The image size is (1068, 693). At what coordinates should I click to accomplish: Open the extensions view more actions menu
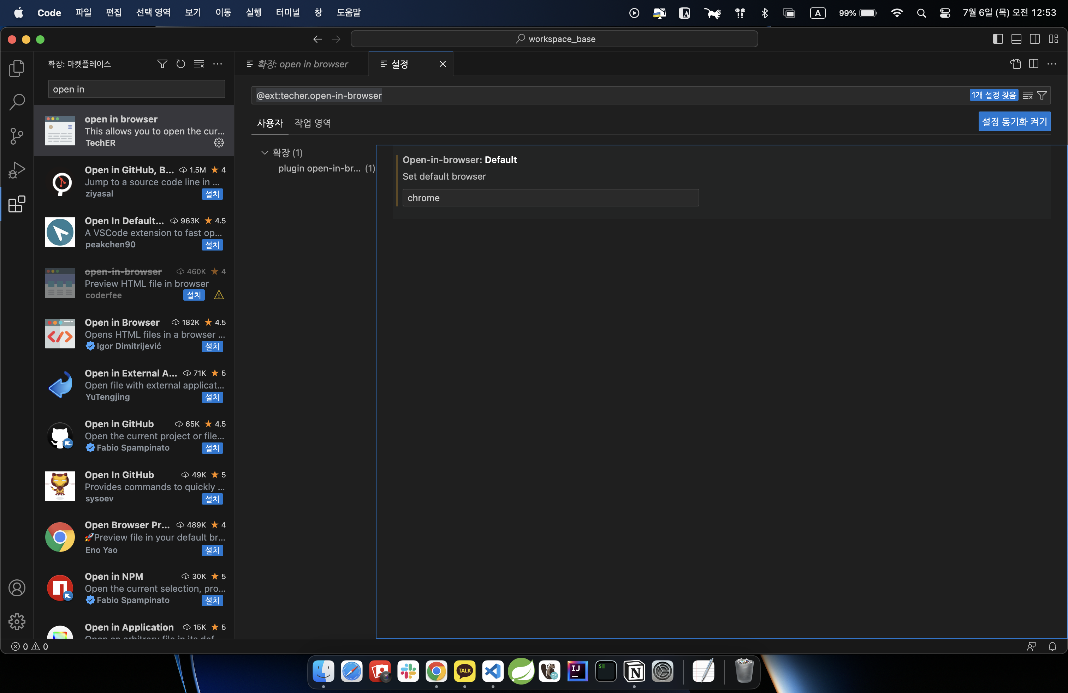[218, 64]
